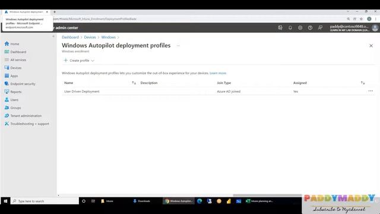Close the Autopilot deployment profiles blade
Image resolution: width=380 pixels, height=214 pixels.
pos(370,46)
